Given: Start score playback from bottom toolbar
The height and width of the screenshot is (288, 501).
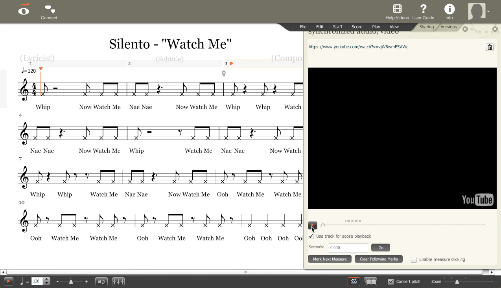Looking at the screenshot, I should coord(8,281).
